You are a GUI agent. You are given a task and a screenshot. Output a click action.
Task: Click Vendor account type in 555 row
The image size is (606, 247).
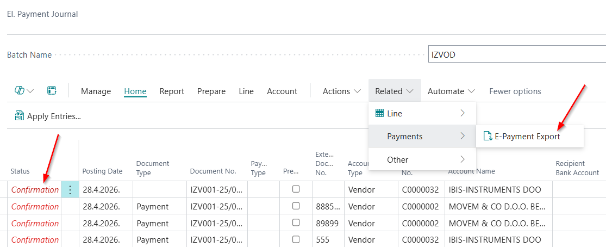361,239
